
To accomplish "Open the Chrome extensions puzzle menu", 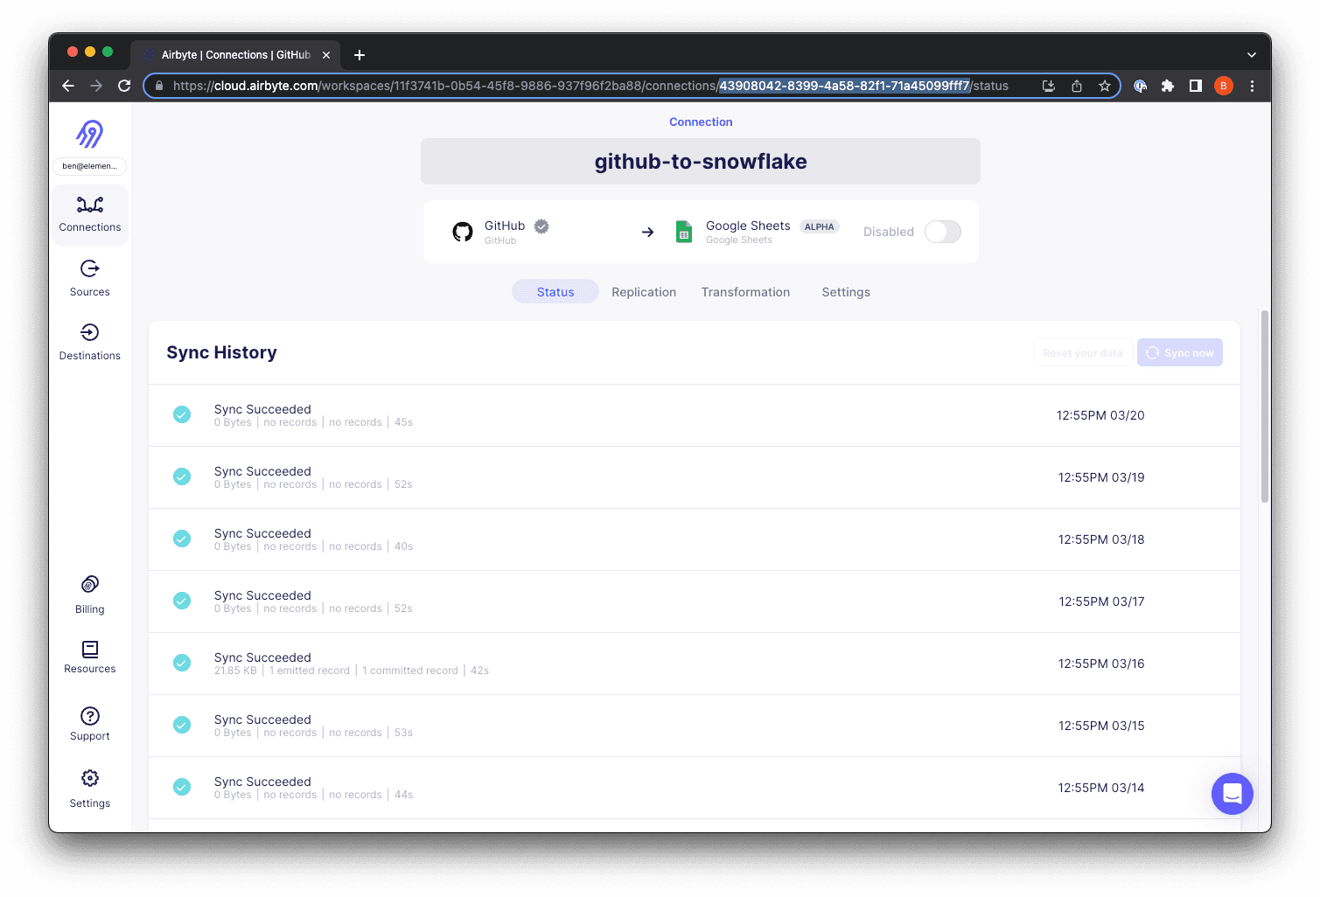I will tap(1168, 86).
